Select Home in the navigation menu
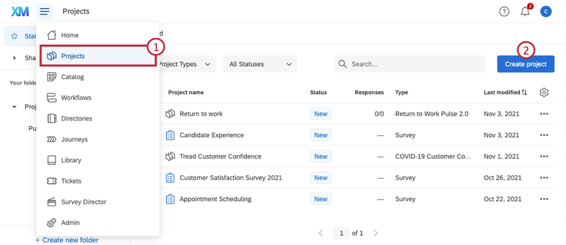Viewport: 566px width, 245px height. click(x=98, y=35)
